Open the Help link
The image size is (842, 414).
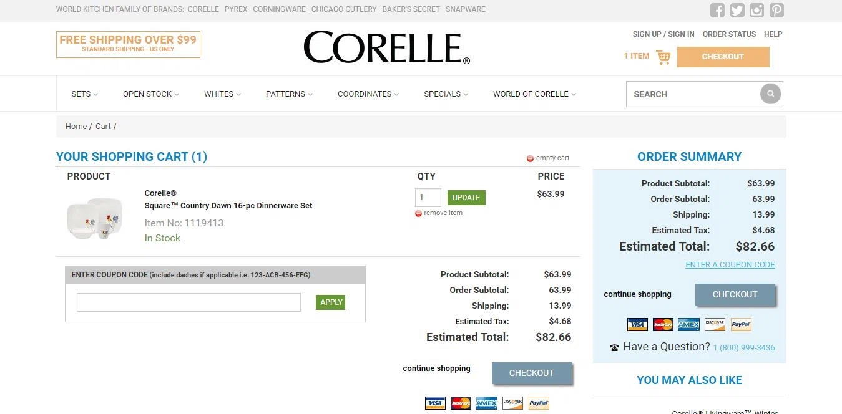point(773,34)
